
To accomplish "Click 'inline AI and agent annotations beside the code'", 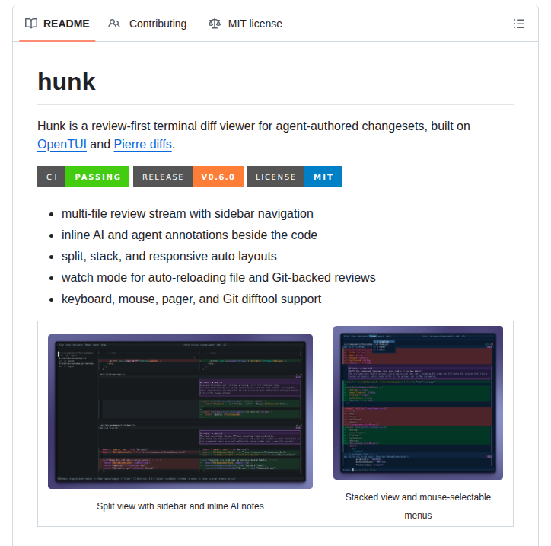I will click(190, 235).
